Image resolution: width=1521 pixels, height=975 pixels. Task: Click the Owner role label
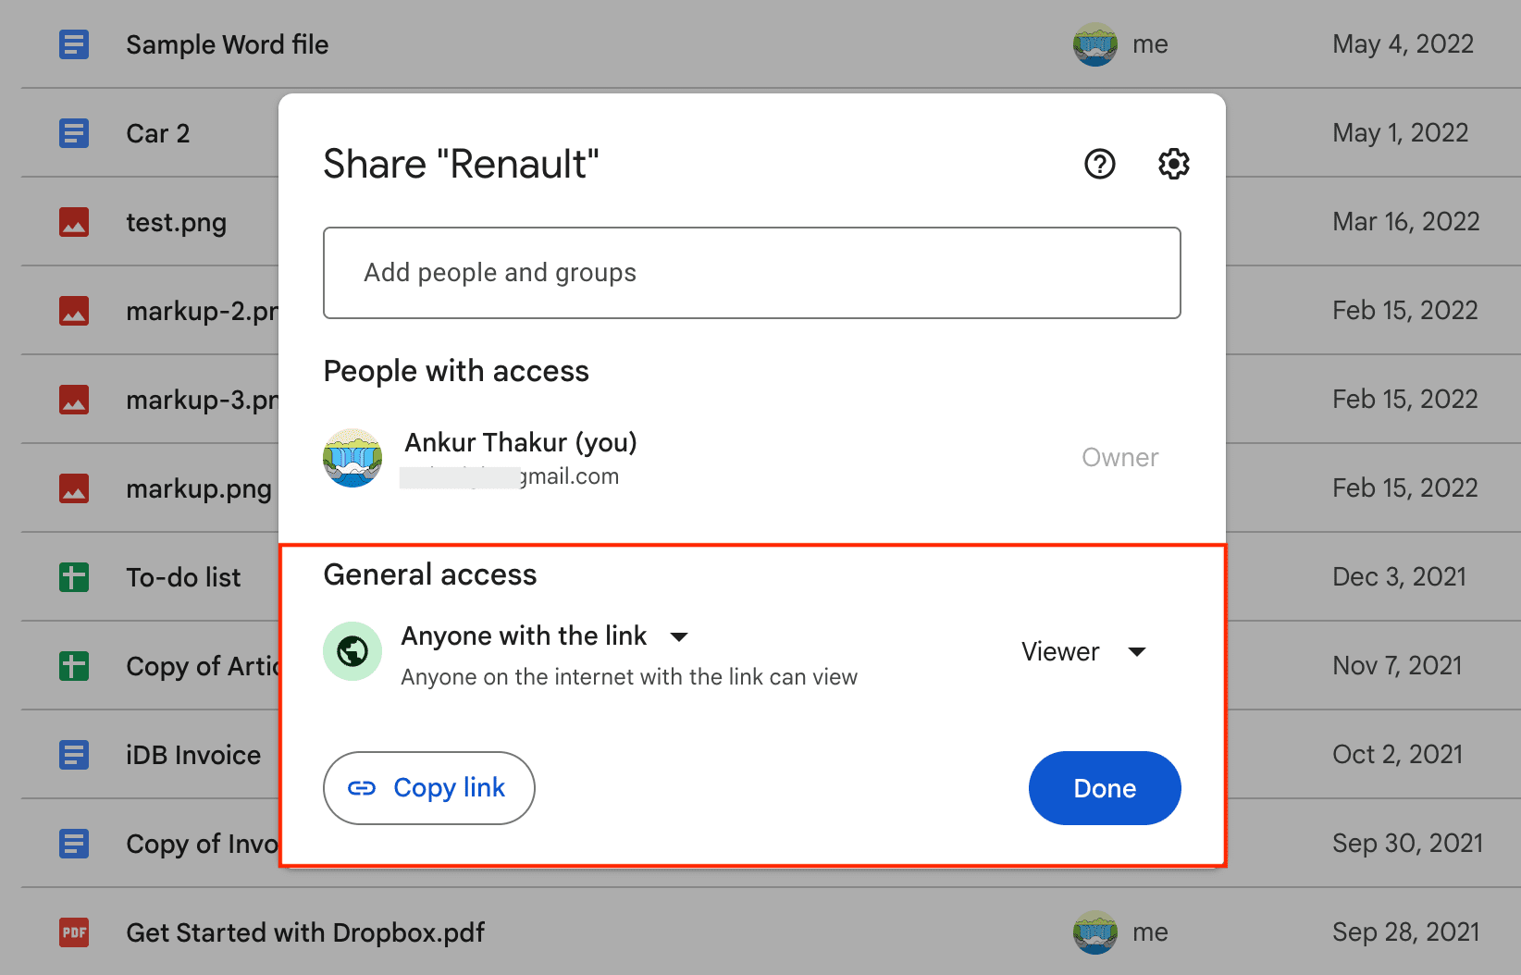click(x=1120, y=458)
